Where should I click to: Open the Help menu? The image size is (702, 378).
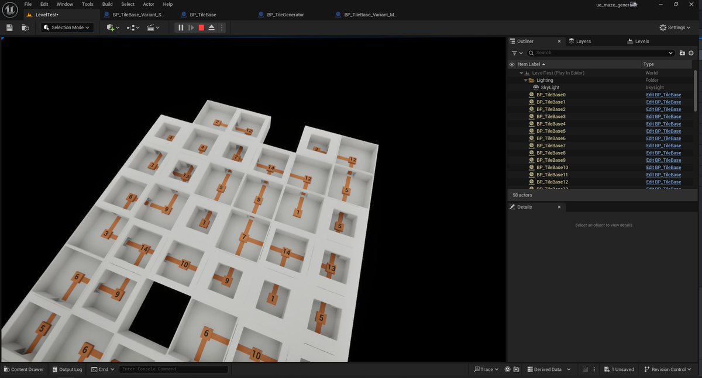(168, 4)
